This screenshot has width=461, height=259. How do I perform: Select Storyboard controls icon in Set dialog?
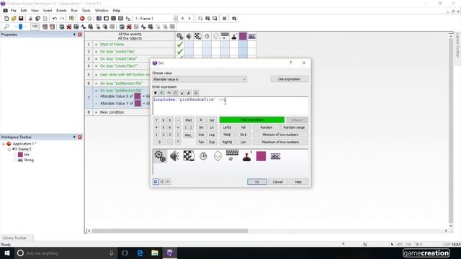coord(189,156)
